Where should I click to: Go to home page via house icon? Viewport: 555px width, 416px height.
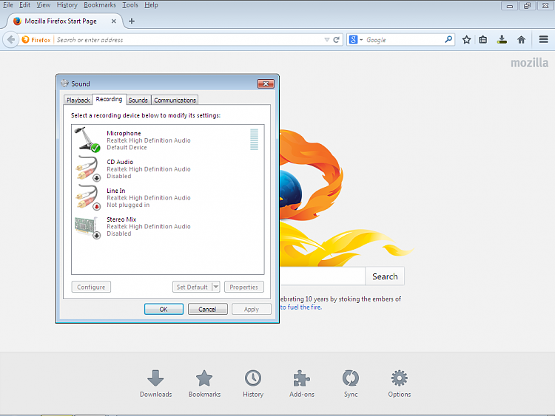click(x=521, y=40)
